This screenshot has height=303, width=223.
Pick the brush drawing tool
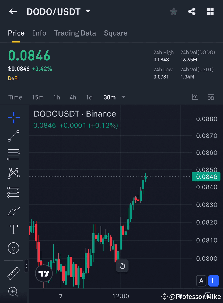pos(13,211)
